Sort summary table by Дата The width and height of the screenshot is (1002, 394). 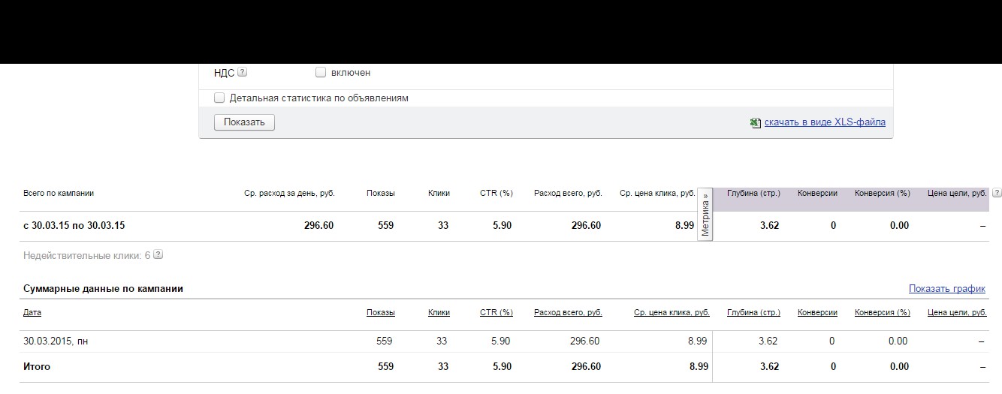coord(32,313)
